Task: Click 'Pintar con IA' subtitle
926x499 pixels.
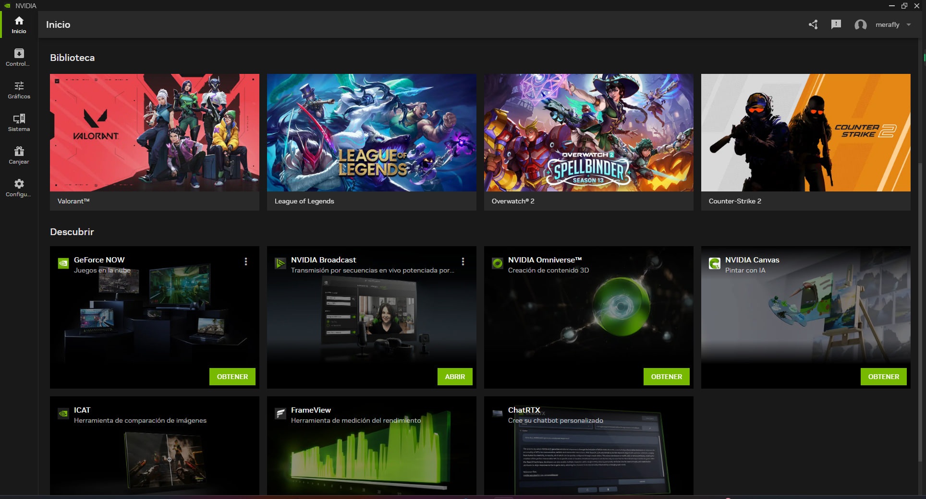Action: click(745, 270)
